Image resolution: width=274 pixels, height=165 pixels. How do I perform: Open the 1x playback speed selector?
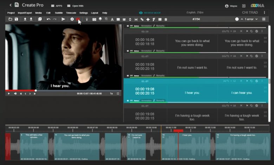click(111, 94)
